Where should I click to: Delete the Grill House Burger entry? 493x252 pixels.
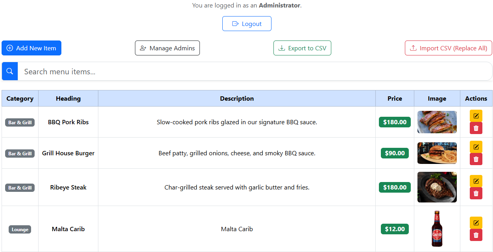click(x=476, y=159)
